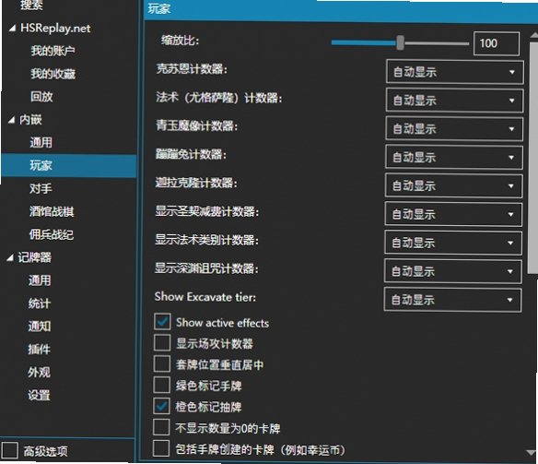
Task: Click the 缩放比 slider thumb
Action: point(400,43)
